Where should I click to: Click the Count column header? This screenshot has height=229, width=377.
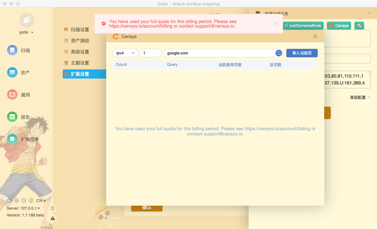click(121, 65)
